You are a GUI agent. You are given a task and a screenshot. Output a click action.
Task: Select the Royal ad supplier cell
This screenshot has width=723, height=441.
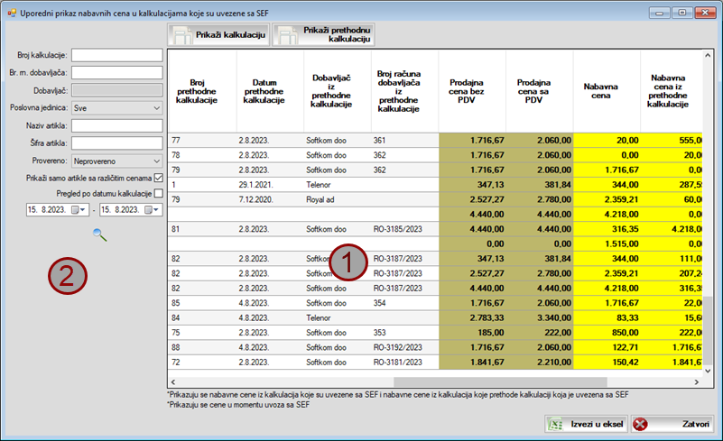click(338, 199)
